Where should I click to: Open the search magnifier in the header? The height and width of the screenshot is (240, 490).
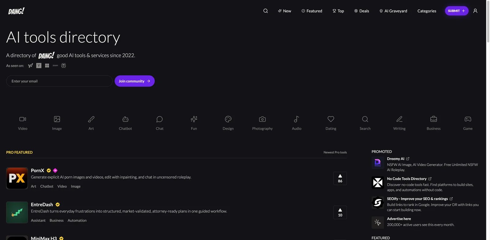click(266, 11)
